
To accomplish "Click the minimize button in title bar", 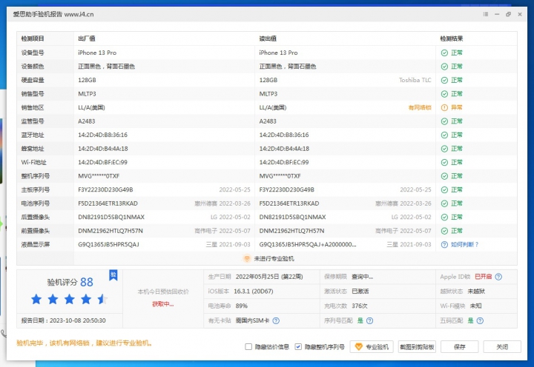I will [497, 14].
